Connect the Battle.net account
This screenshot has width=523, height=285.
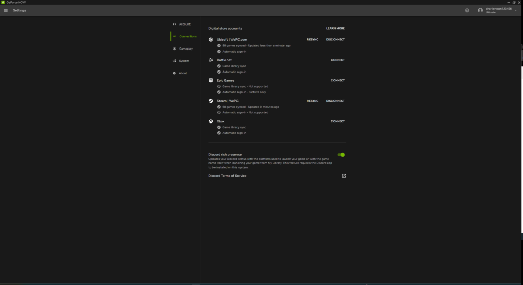click(x=338, y=60)
